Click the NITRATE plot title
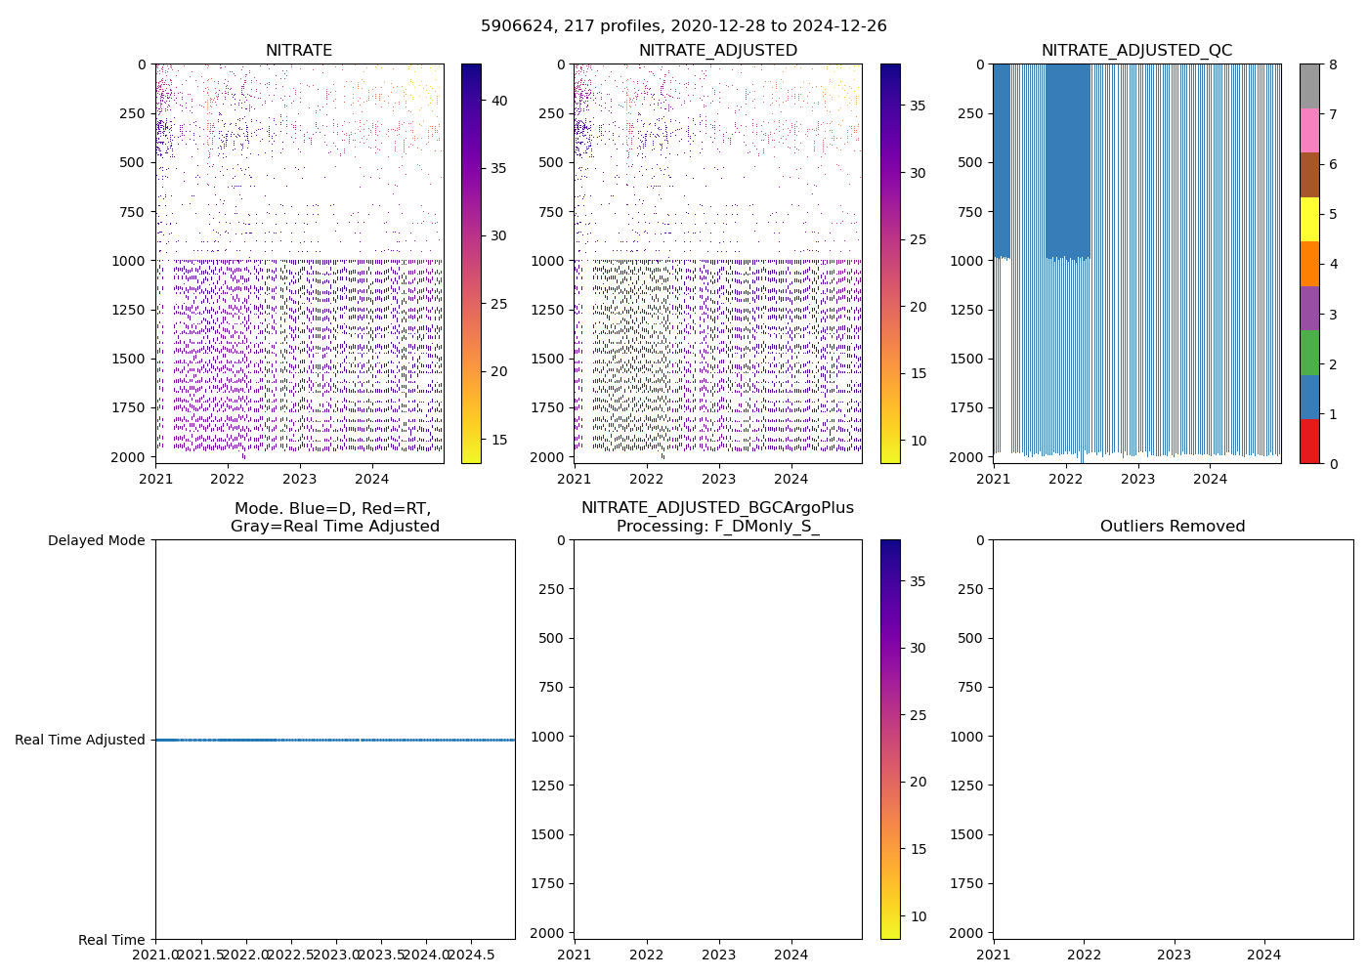1368x977 pixels. pos(299,51)
